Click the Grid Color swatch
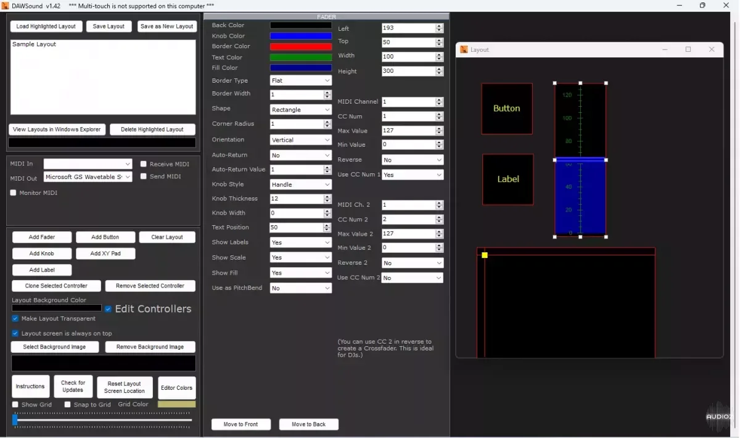The image size is (740, 438). (177, 405)
